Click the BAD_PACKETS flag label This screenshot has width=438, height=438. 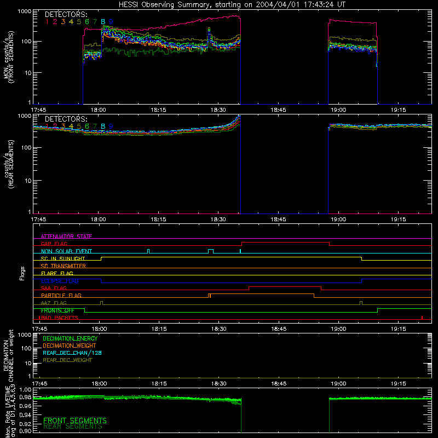(59, 318)
